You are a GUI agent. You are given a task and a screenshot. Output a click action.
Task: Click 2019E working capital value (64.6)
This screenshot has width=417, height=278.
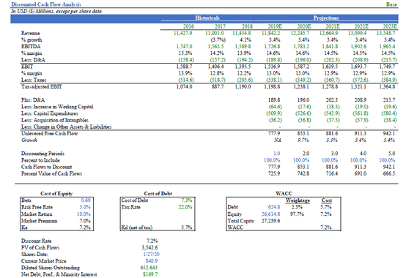(x=276, y=107)
